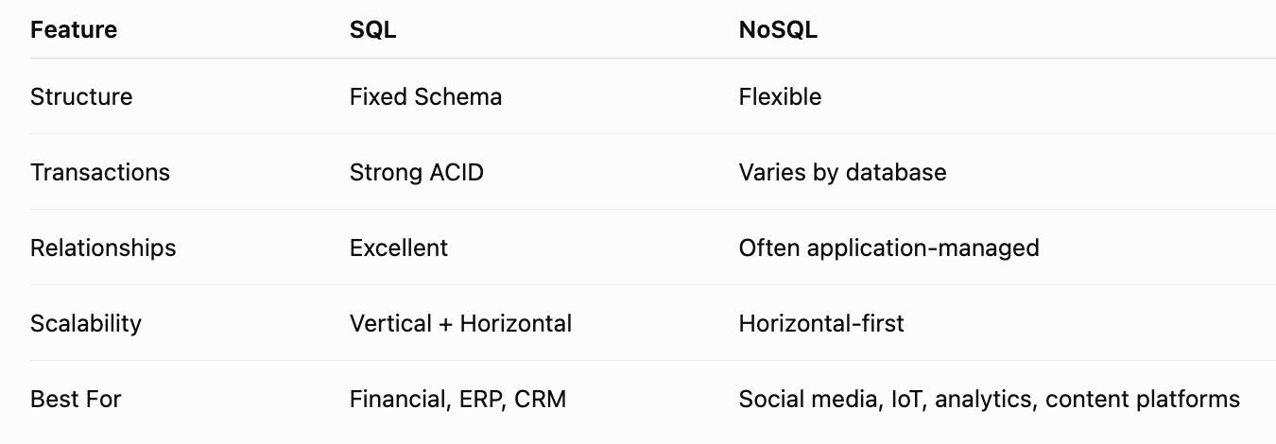Image resolution: width=1276 pixels, height=444 pixels.
Task: Click the Varies by database cell
Action: [x=842, y=172]
